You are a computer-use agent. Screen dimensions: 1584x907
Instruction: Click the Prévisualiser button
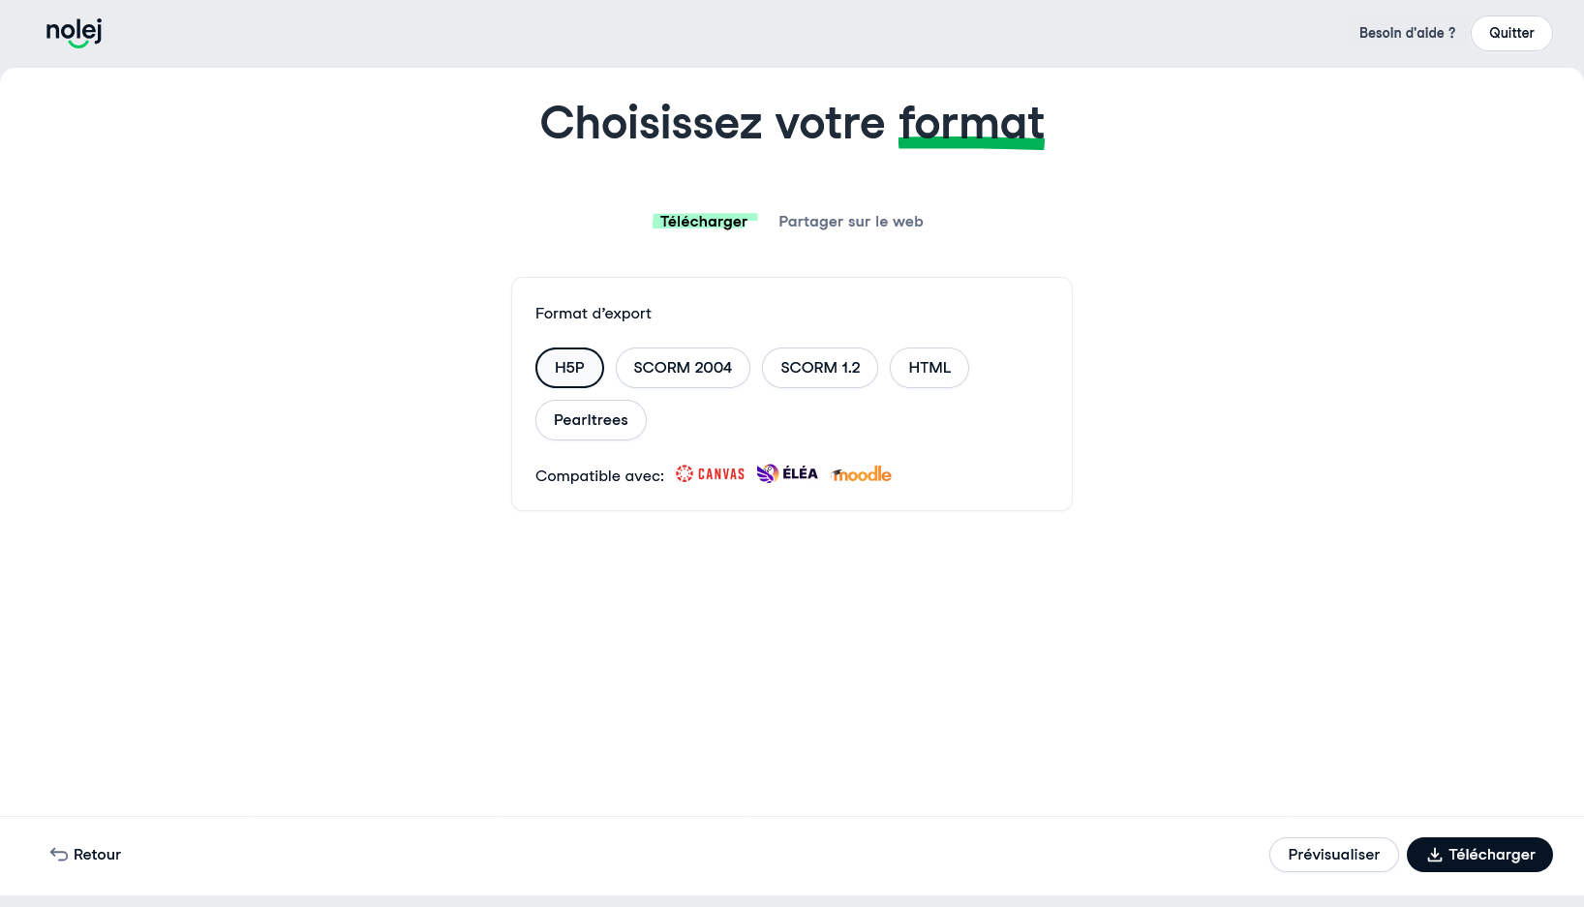click(1333, 855)
